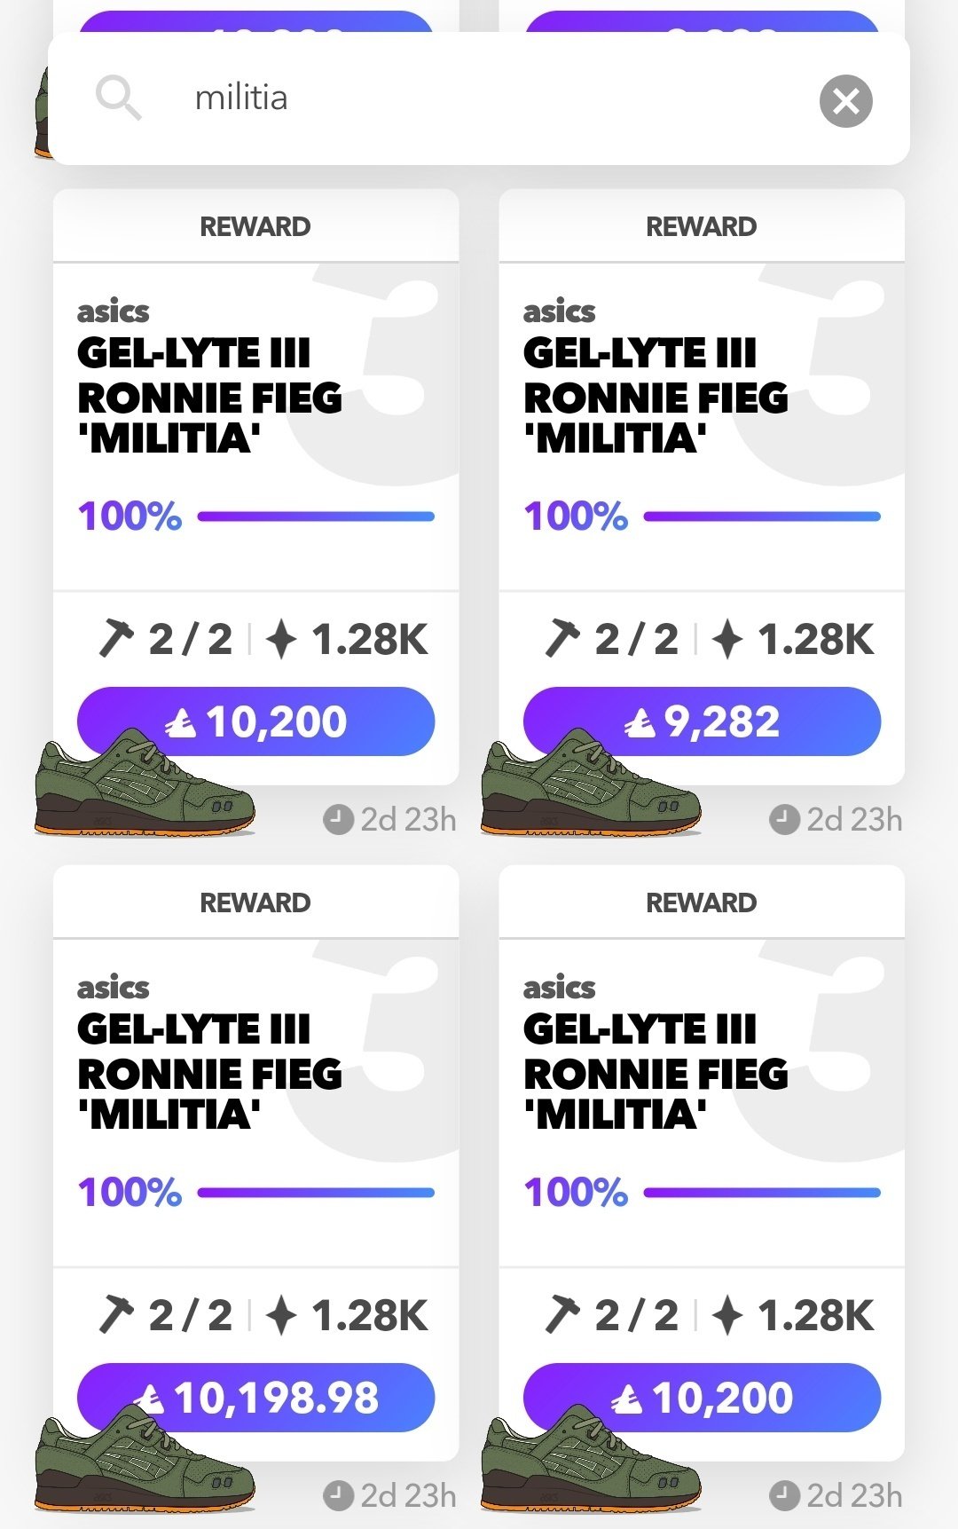Click the hammer icon in the 10,200 top-left card
Viewport: 958px width, 1529px height.
pyautogui.click(x=116, y=639)
